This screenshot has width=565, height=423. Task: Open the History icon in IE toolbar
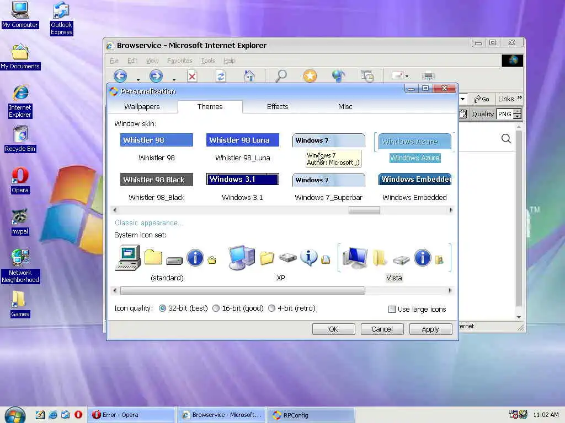(367, 76)
